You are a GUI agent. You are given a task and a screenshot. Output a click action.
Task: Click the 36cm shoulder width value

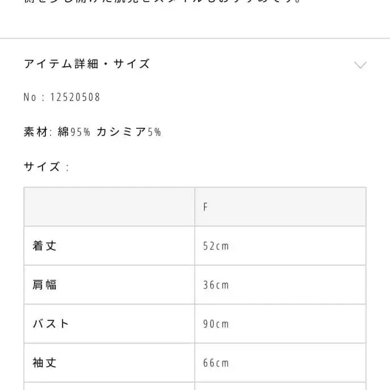click(216, 285)
